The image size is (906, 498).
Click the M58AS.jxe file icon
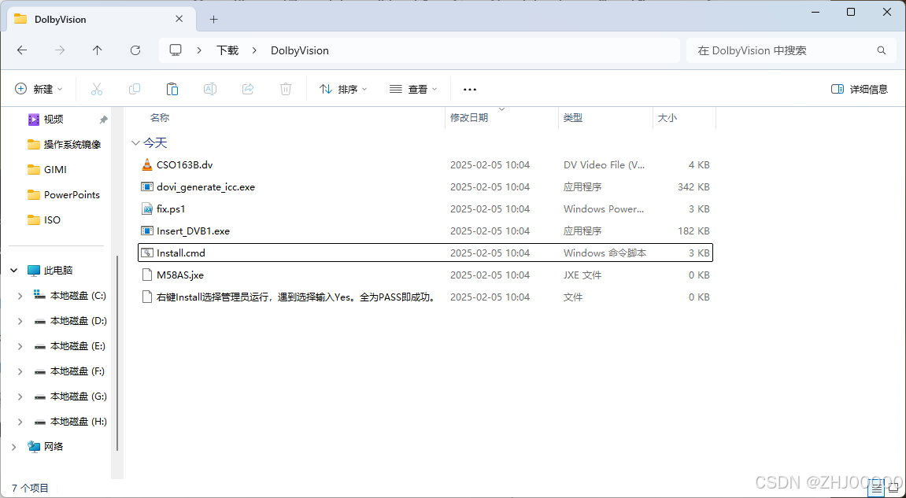click(146, 275)
